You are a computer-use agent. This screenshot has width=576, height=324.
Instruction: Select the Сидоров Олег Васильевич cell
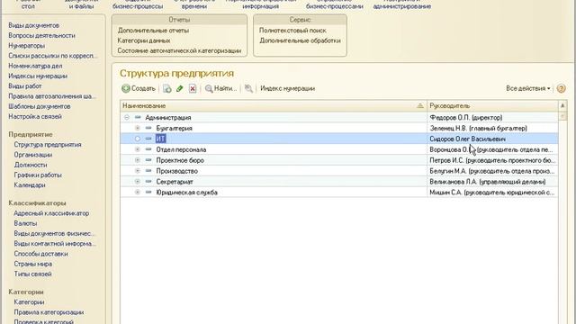(x=492, y=139)
